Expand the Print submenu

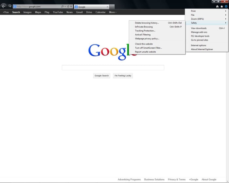pyautogui.click(x=207, y=11)
